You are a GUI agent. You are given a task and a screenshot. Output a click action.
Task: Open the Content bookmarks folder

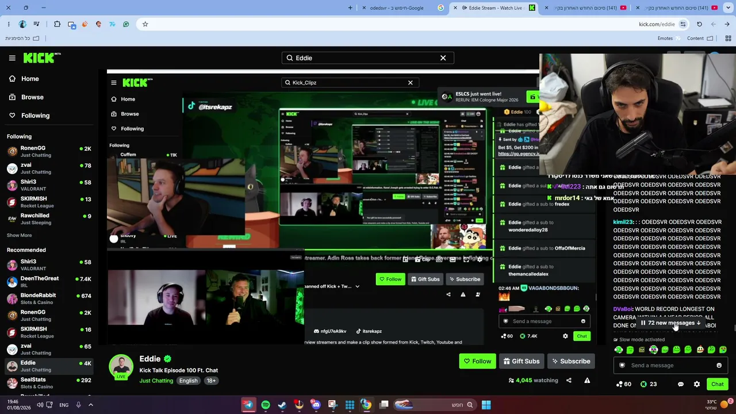700,39
